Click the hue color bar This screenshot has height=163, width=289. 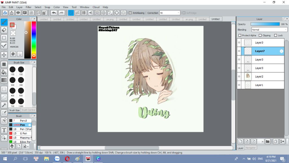34,40
